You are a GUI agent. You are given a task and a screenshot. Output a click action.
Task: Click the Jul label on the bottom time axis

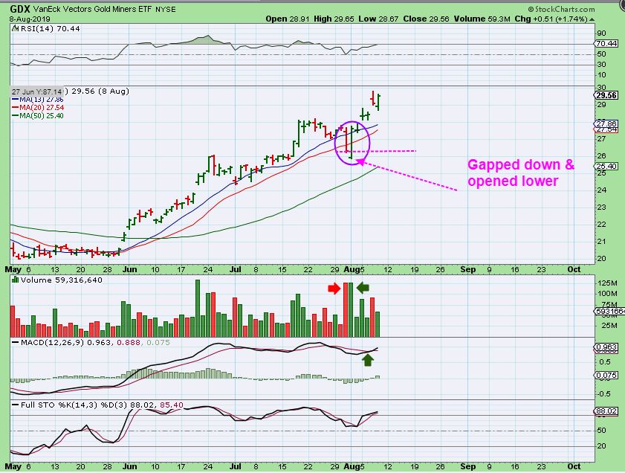235,466
